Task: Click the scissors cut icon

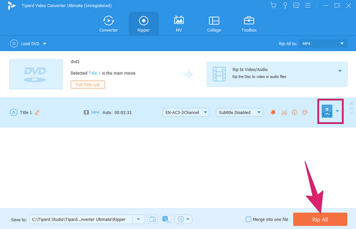Action: [x=284, y=112]
